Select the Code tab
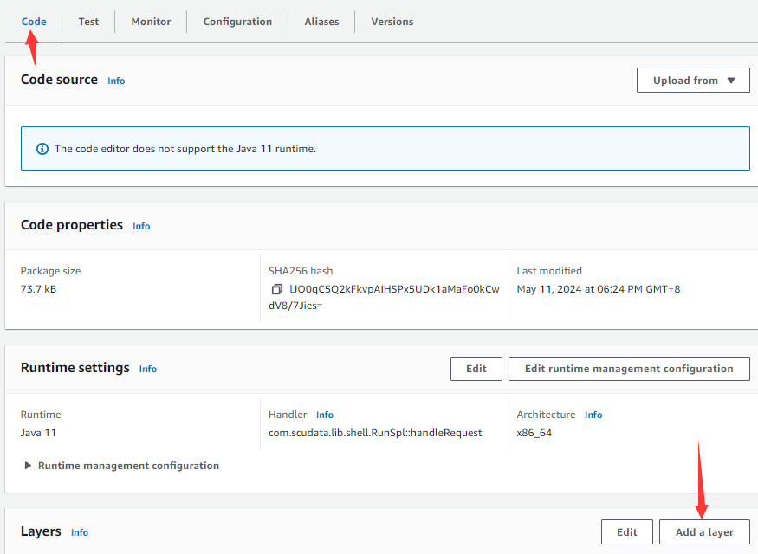 tap(34, 22)
